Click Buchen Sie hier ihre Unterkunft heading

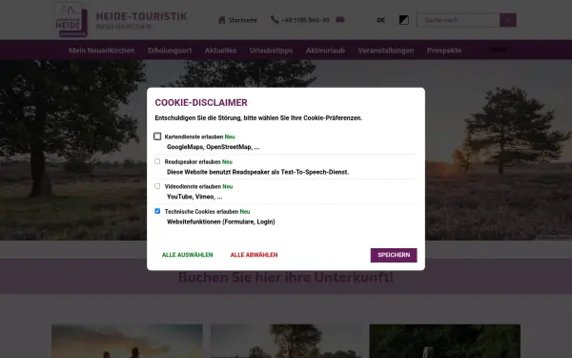[286, 277]
